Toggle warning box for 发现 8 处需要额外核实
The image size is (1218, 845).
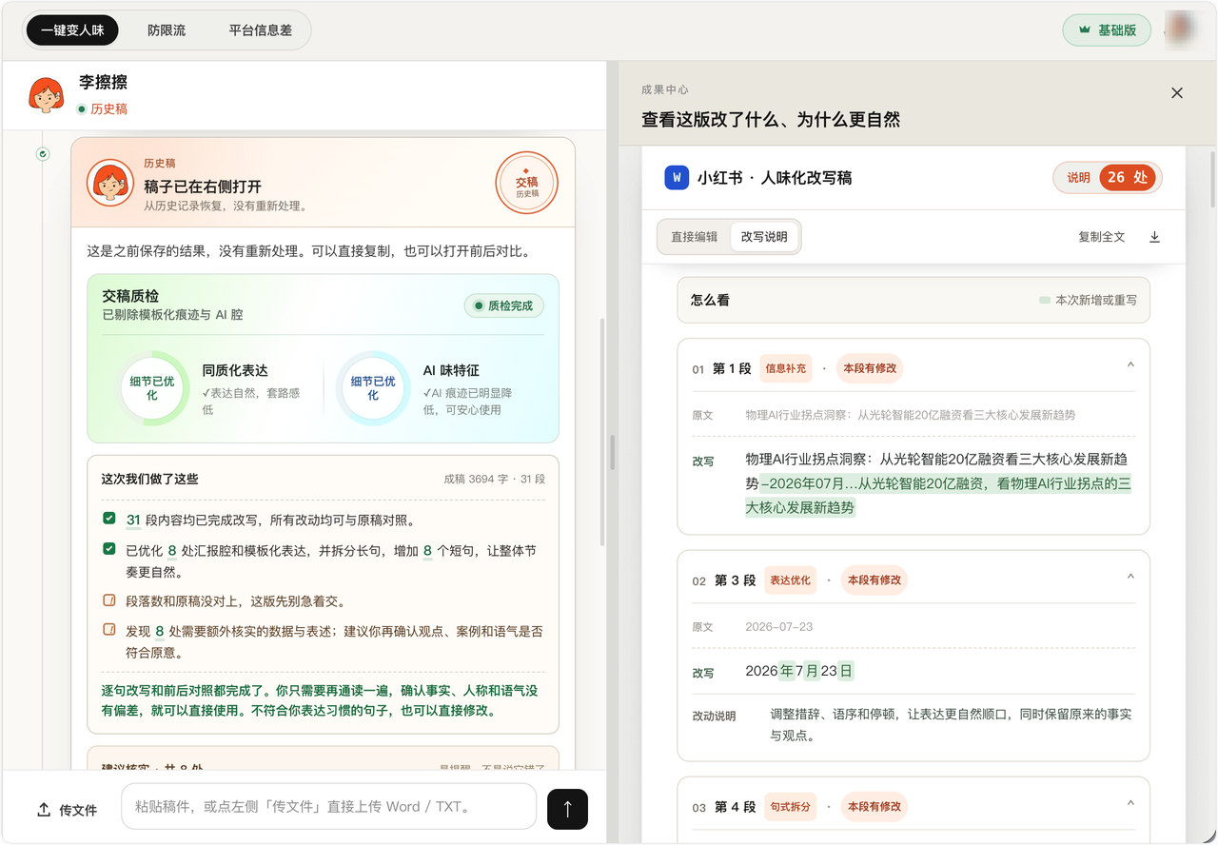click(x=109, y=630)
